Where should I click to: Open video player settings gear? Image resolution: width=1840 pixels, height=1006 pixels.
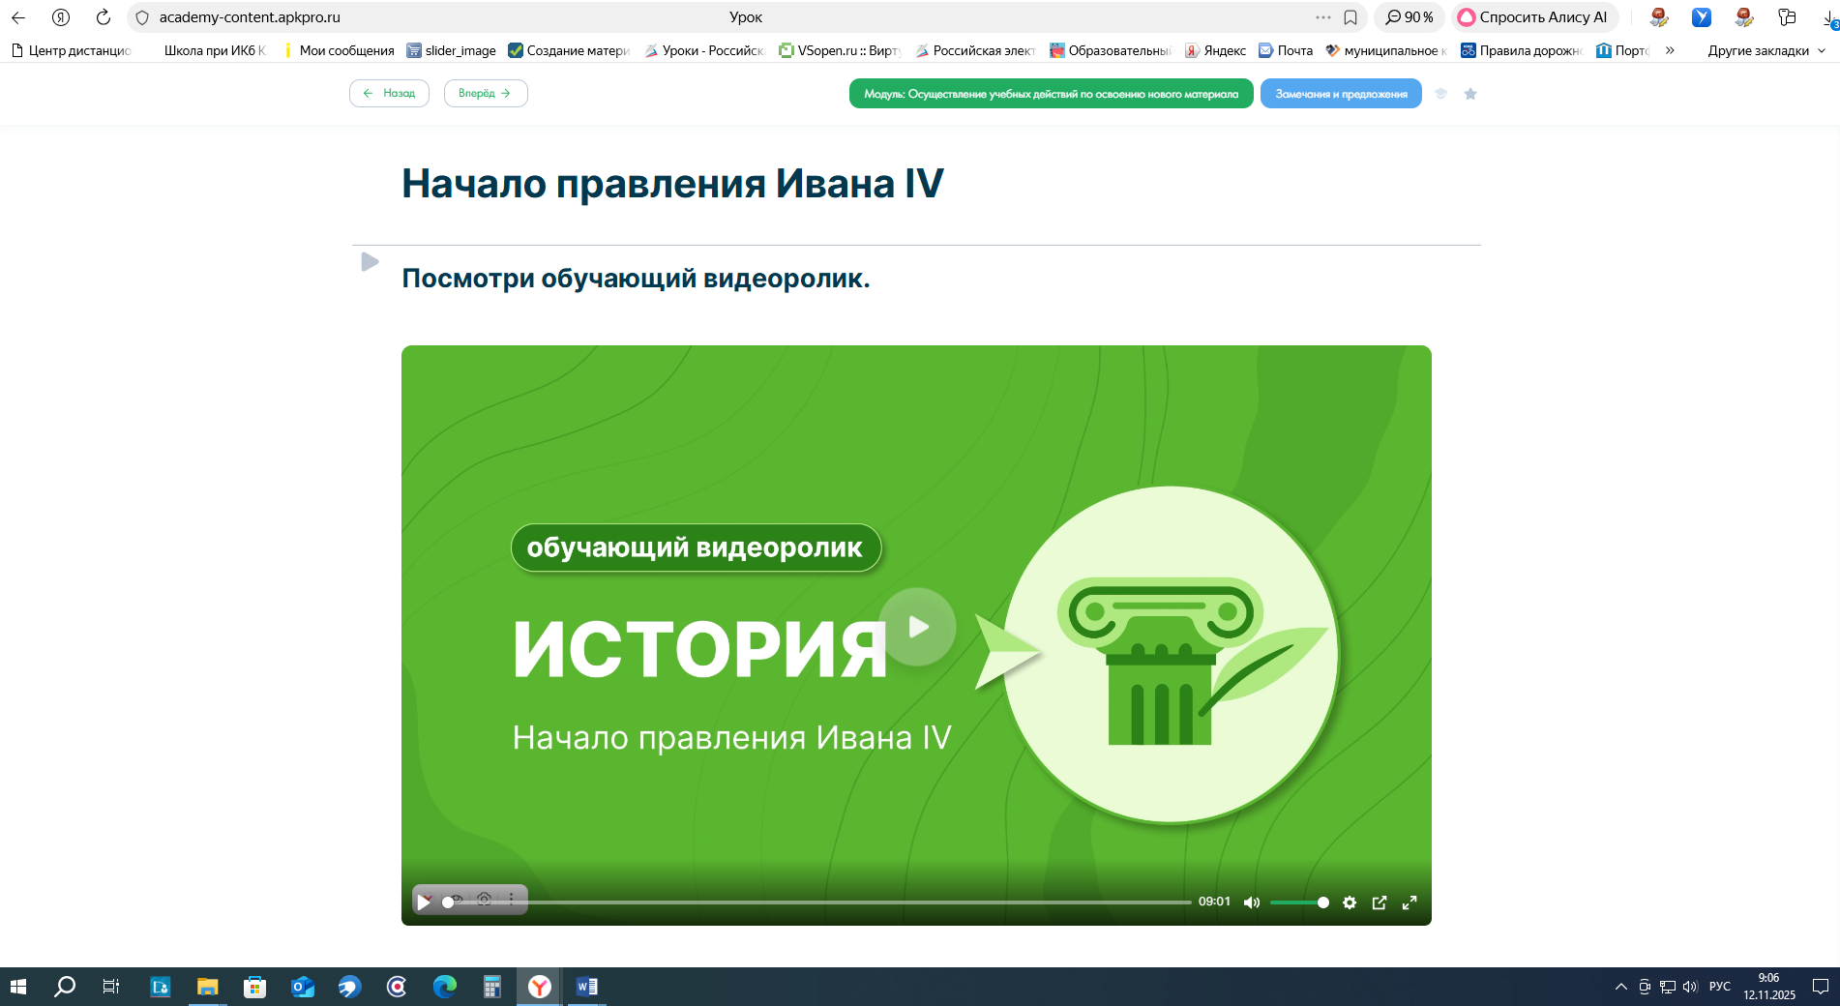pos(1350,902)
